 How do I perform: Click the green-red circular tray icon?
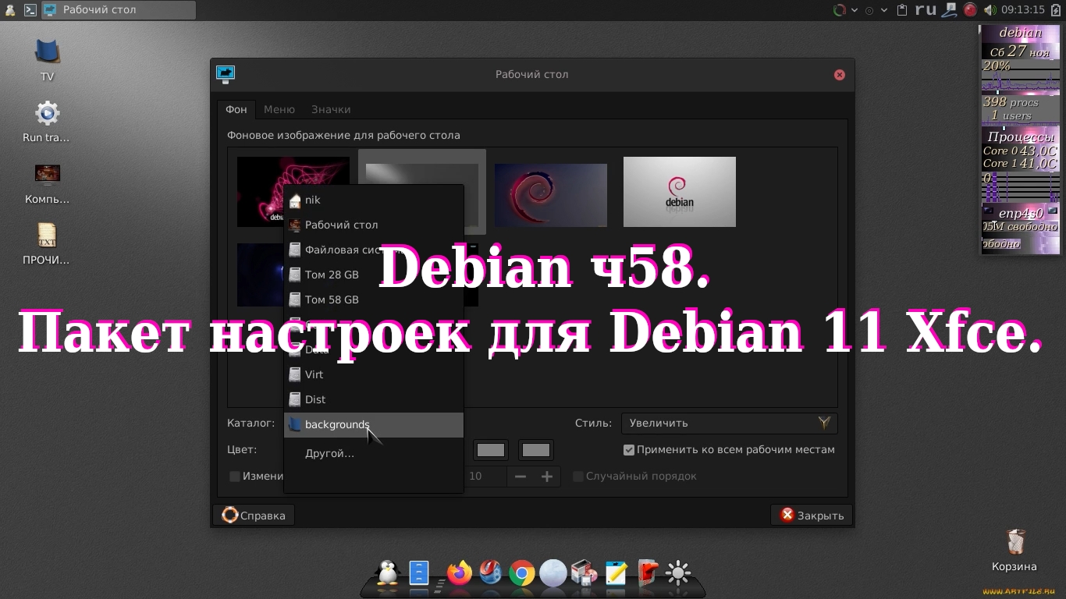pos(840,10)
